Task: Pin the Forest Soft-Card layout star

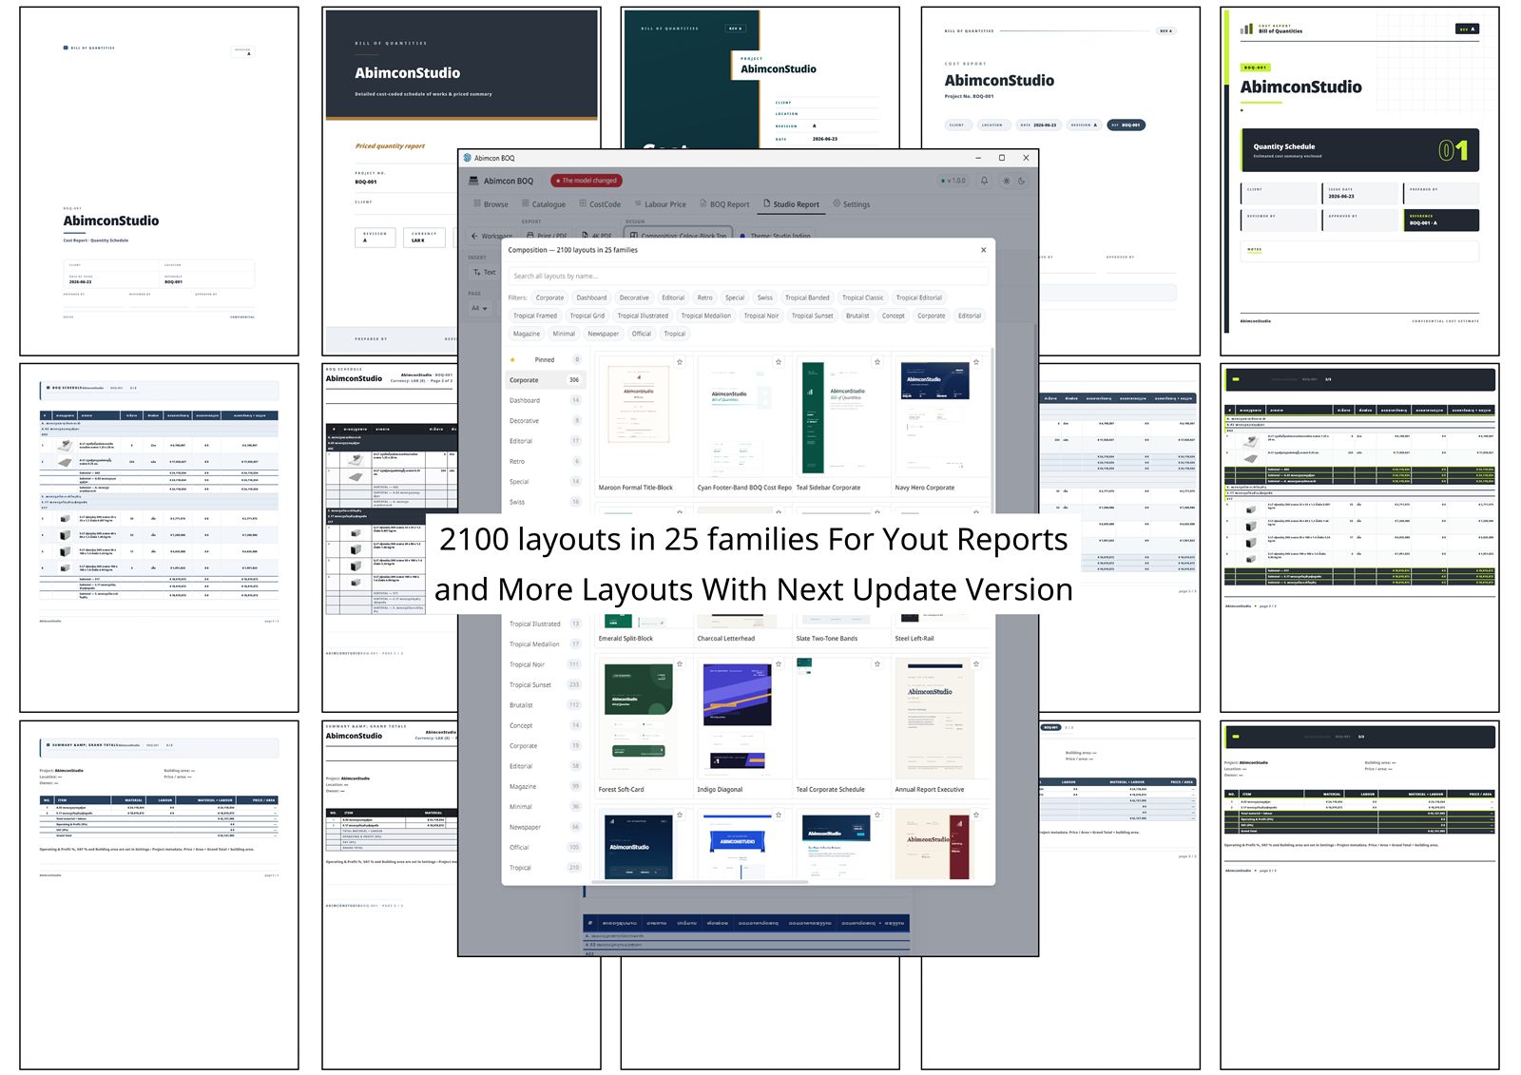Action: (x=680, y=664)
